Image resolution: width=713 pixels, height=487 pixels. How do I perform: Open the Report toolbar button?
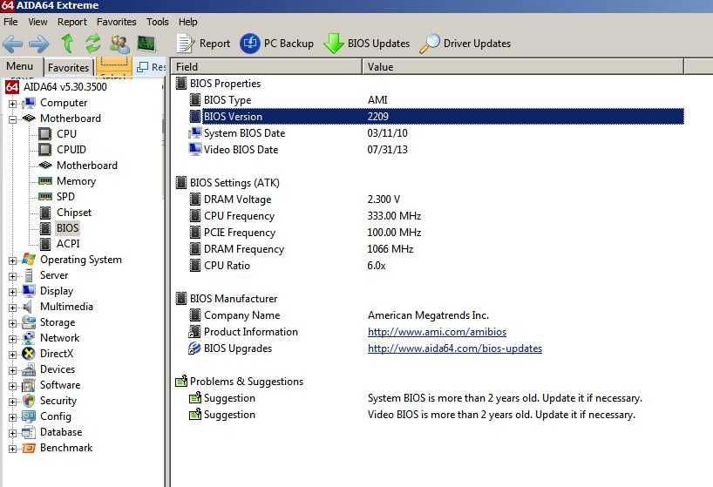203,44
